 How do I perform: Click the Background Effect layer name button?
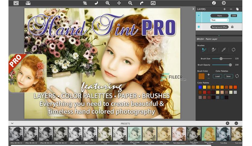[x=219, y=27]
